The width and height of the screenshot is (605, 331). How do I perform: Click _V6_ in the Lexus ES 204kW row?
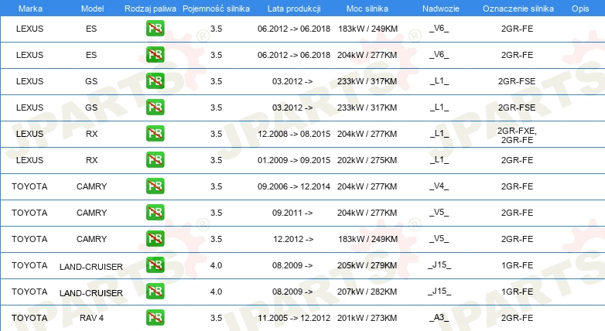[439, 55]
